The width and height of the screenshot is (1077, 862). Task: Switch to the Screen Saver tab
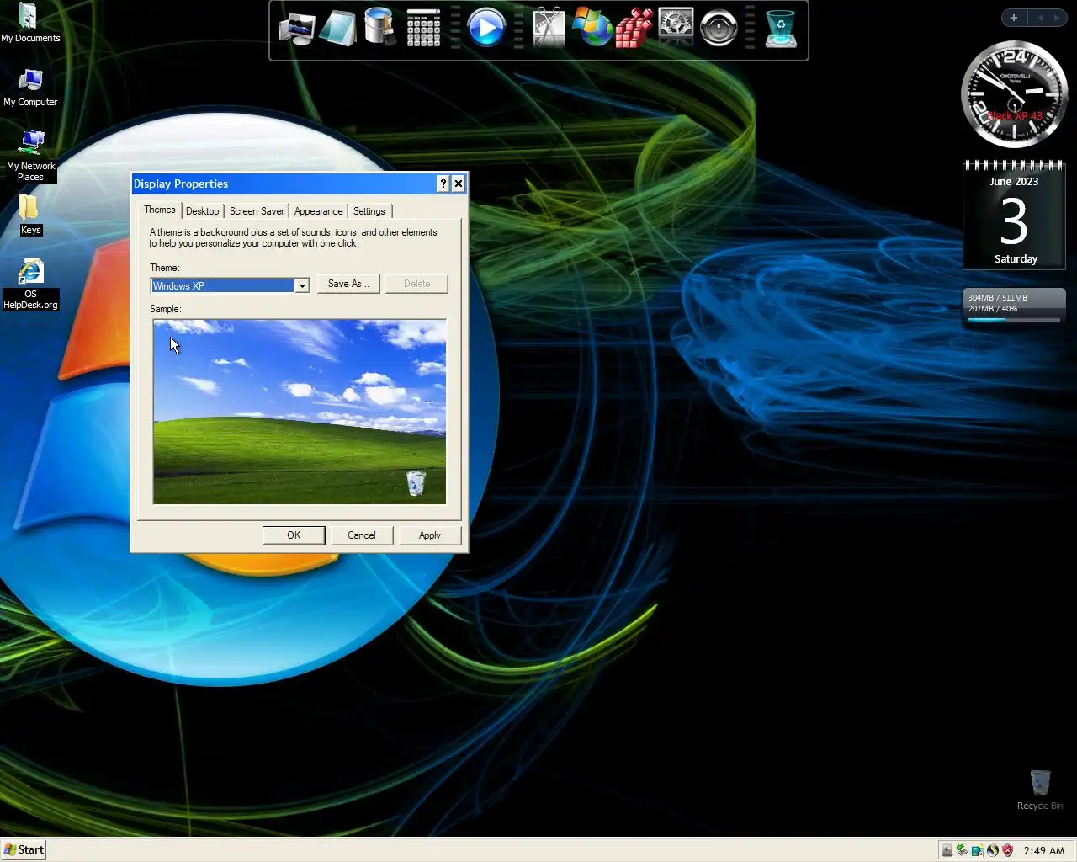(257, 211)
